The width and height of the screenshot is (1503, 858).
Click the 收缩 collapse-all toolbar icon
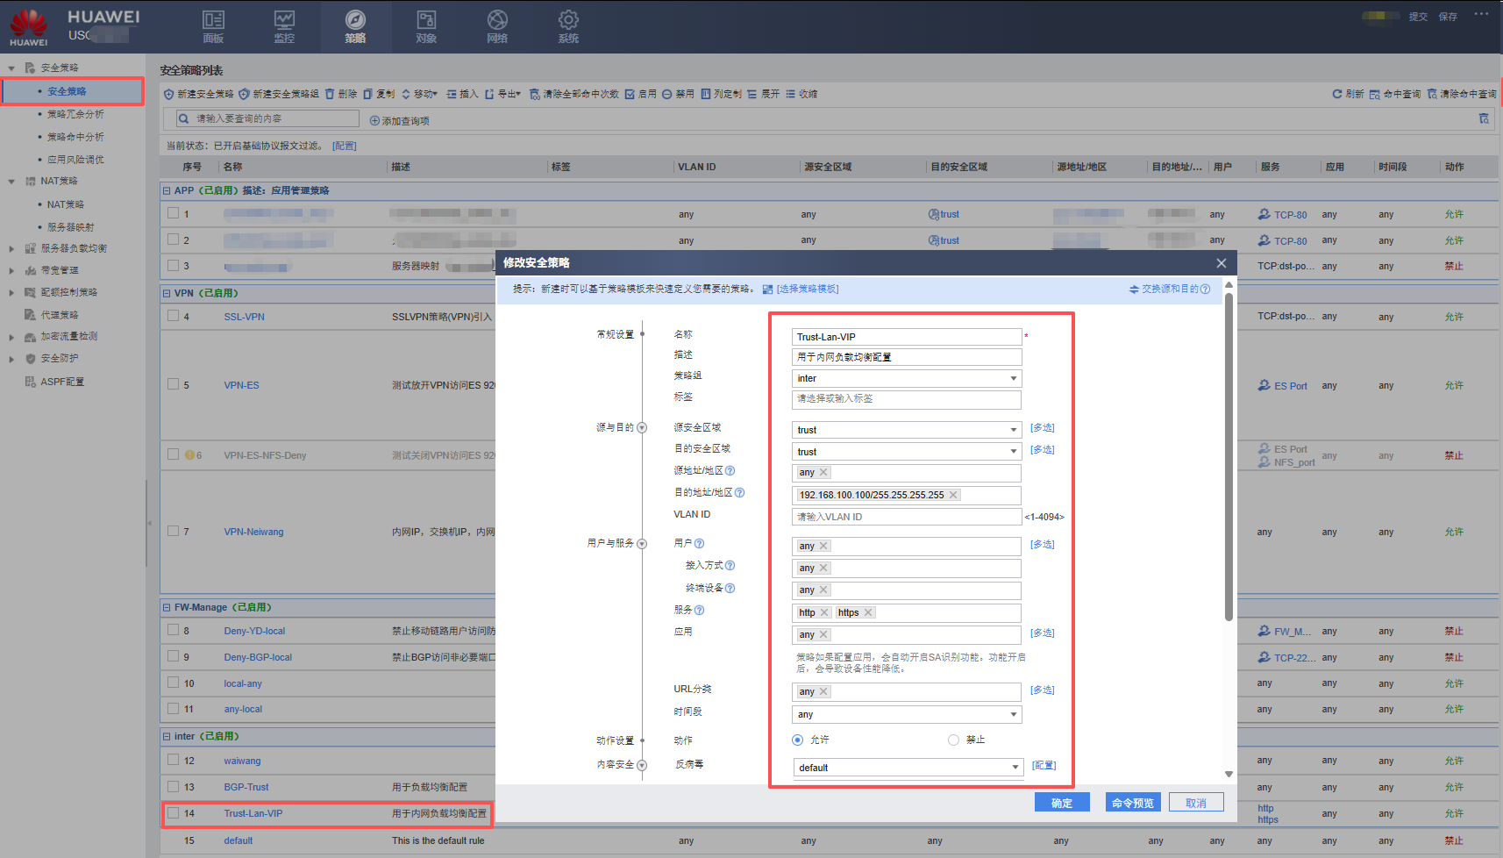coord(791,94)
